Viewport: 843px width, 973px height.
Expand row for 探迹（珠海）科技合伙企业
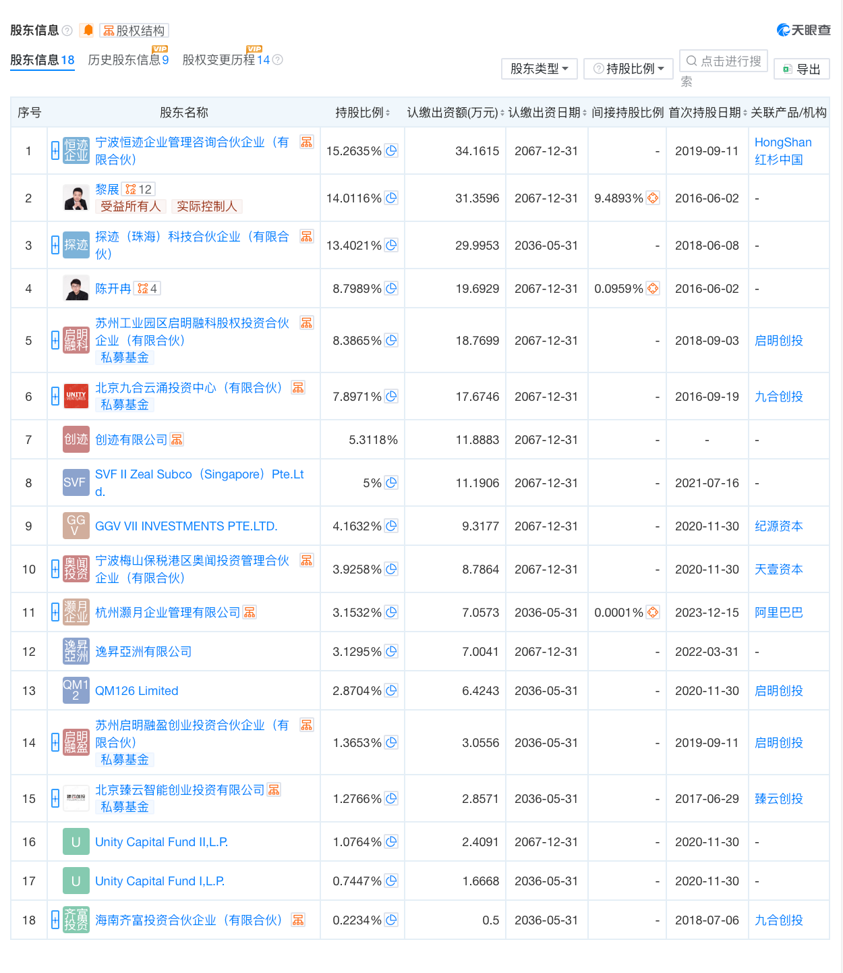[x=55, y=245]
